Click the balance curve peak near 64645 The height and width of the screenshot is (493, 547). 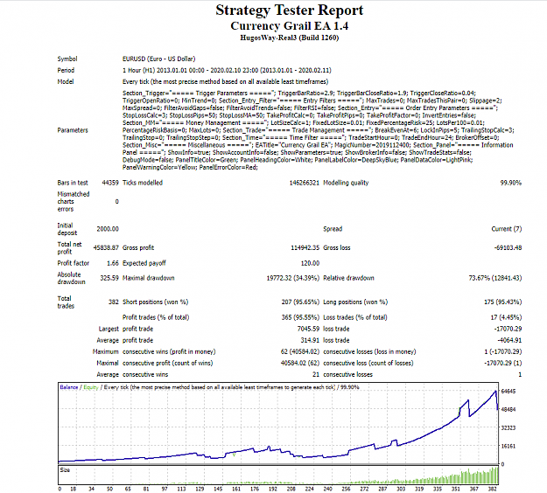coord(495,392)
